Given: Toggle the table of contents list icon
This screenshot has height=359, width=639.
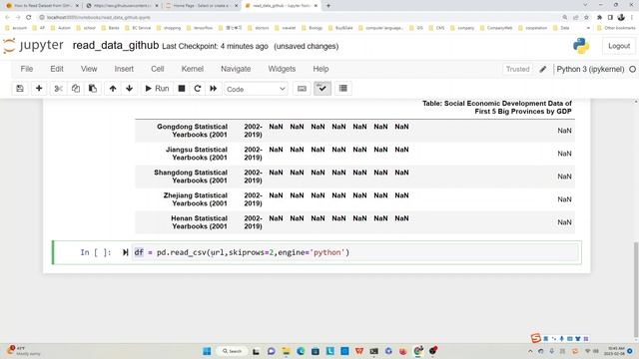Looking at the screenshot, I should coord(343,89).
